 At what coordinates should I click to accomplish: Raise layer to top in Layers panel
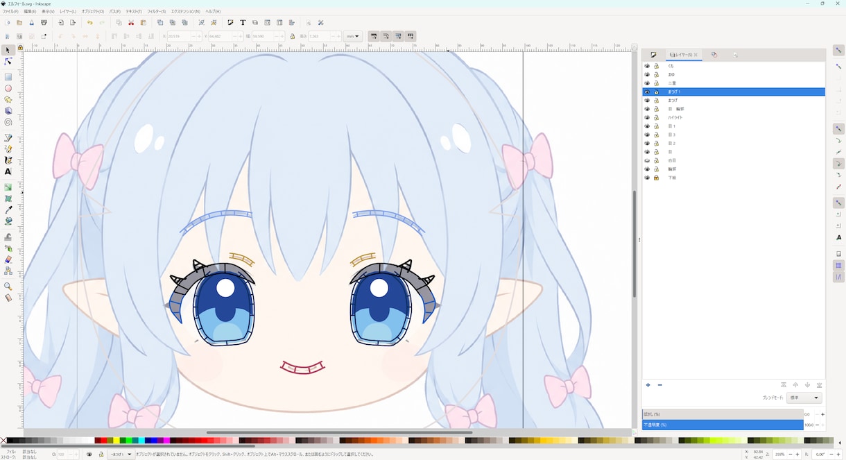point(784,385)
